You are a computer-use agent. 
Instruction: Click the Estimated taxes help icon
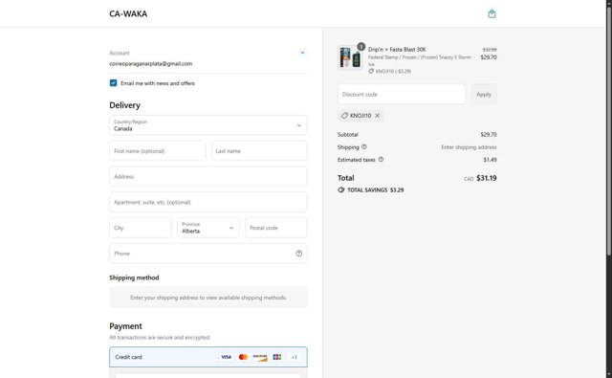[x=381, y=159]
